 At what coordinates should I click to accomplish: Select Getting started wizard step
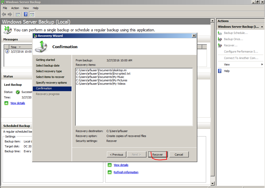45,60
